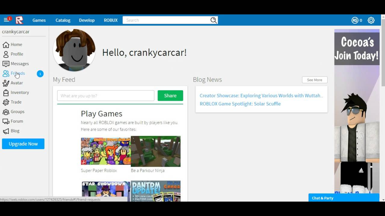Open the Catalog menu in top bar
Viewport: 385px width, 216px height.
pos(63,20)
